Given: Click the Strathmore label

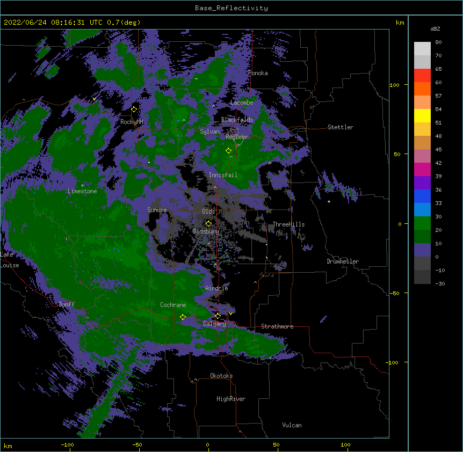Looking at the screenshot, I should click(x=277, y=326).
